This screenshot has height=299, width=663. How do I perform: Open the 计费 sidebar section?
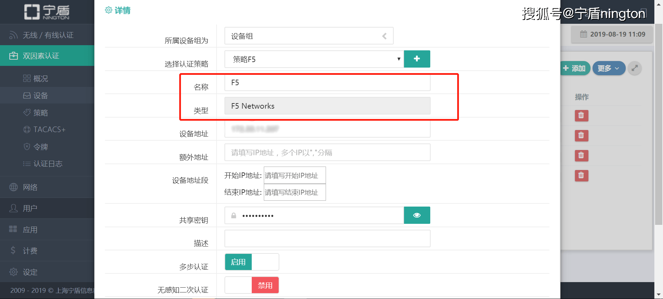coord(47,251)
